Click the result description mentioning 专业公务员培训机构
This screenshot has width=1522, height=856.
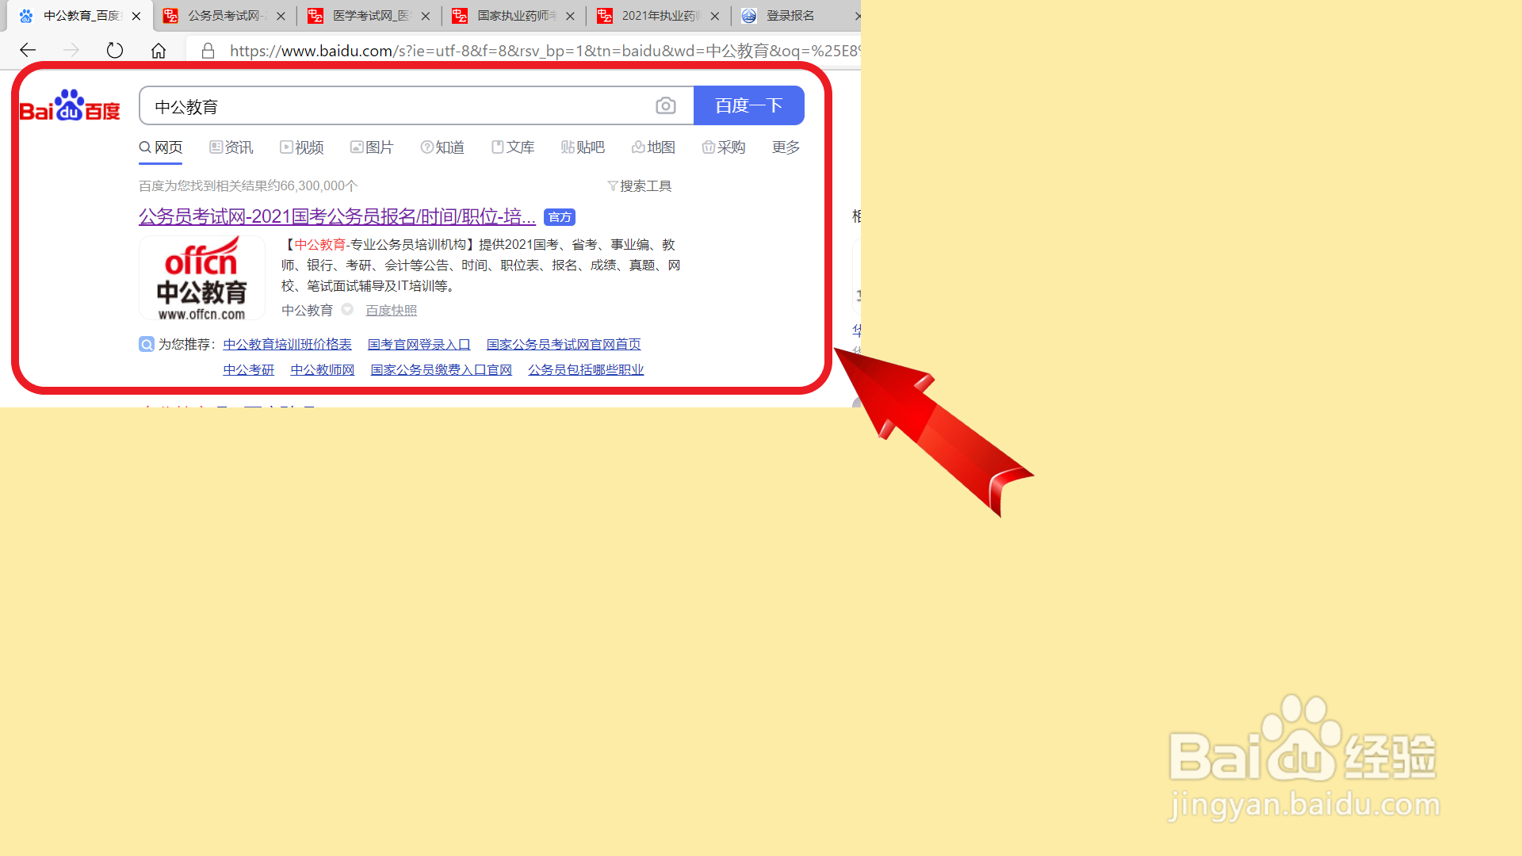(x=481, y=265)
